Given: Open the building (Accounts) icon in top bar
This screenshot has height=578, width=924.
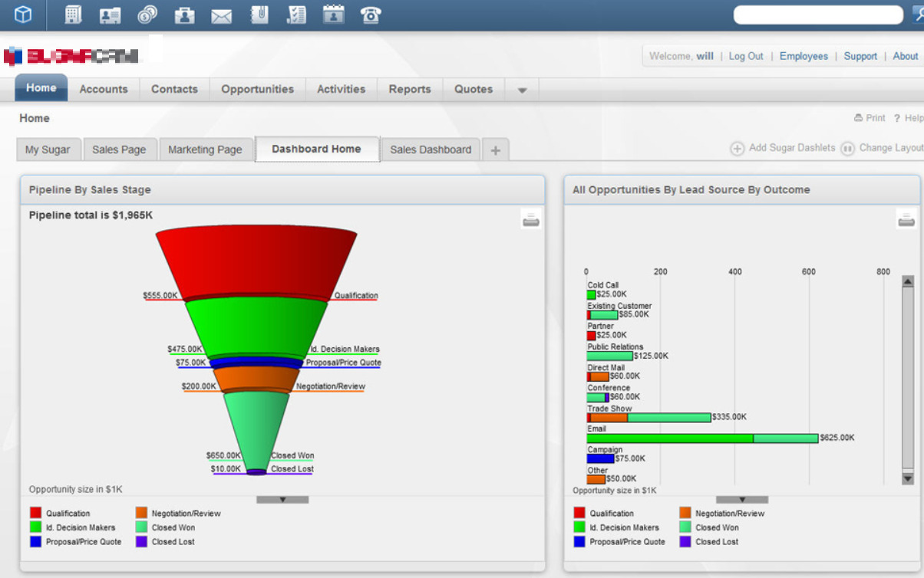Looking at the screenshot, I should click(x=73, y=15).
